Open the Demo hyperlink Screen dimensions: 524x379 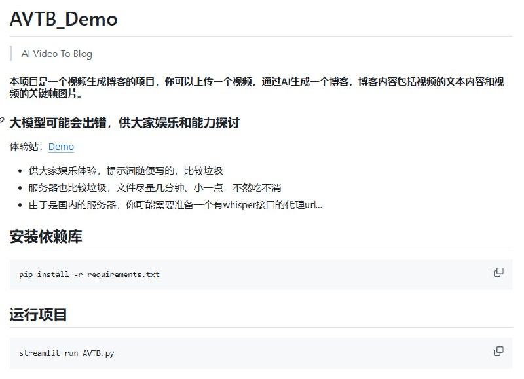coord(61,147)
